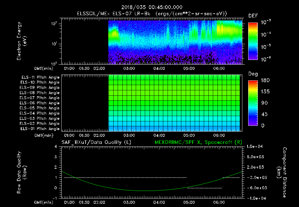Click the 90 value on Deg scale
Screen dimensions: 299x207
pyautogui.click(x=265, y=103)
